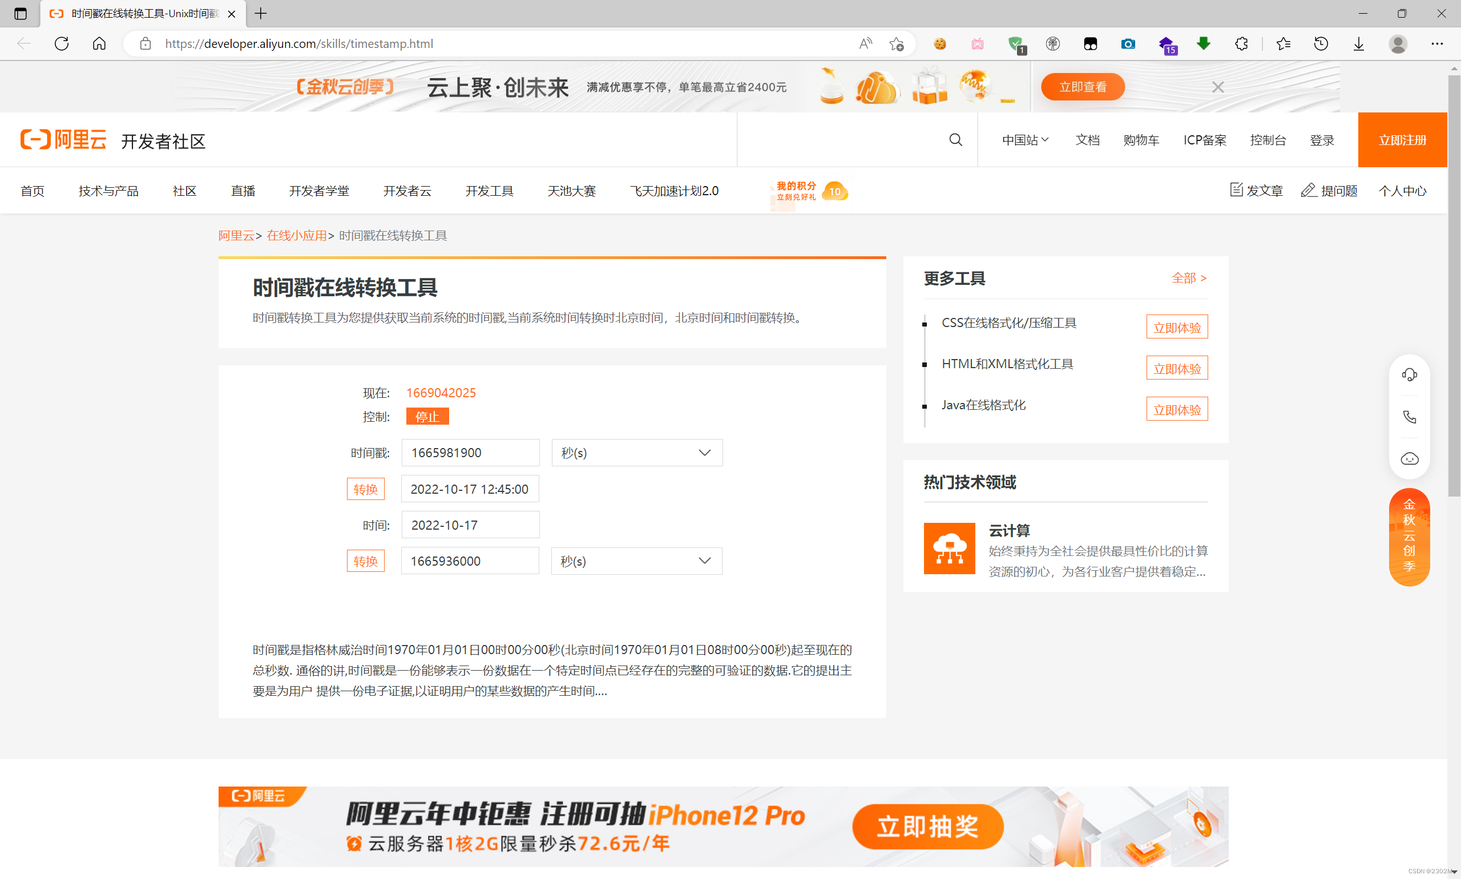Screen dimensions: 1461x879
Task: Expand the timestamp unit 秒(s) dropdown
Action: [637, 453]
